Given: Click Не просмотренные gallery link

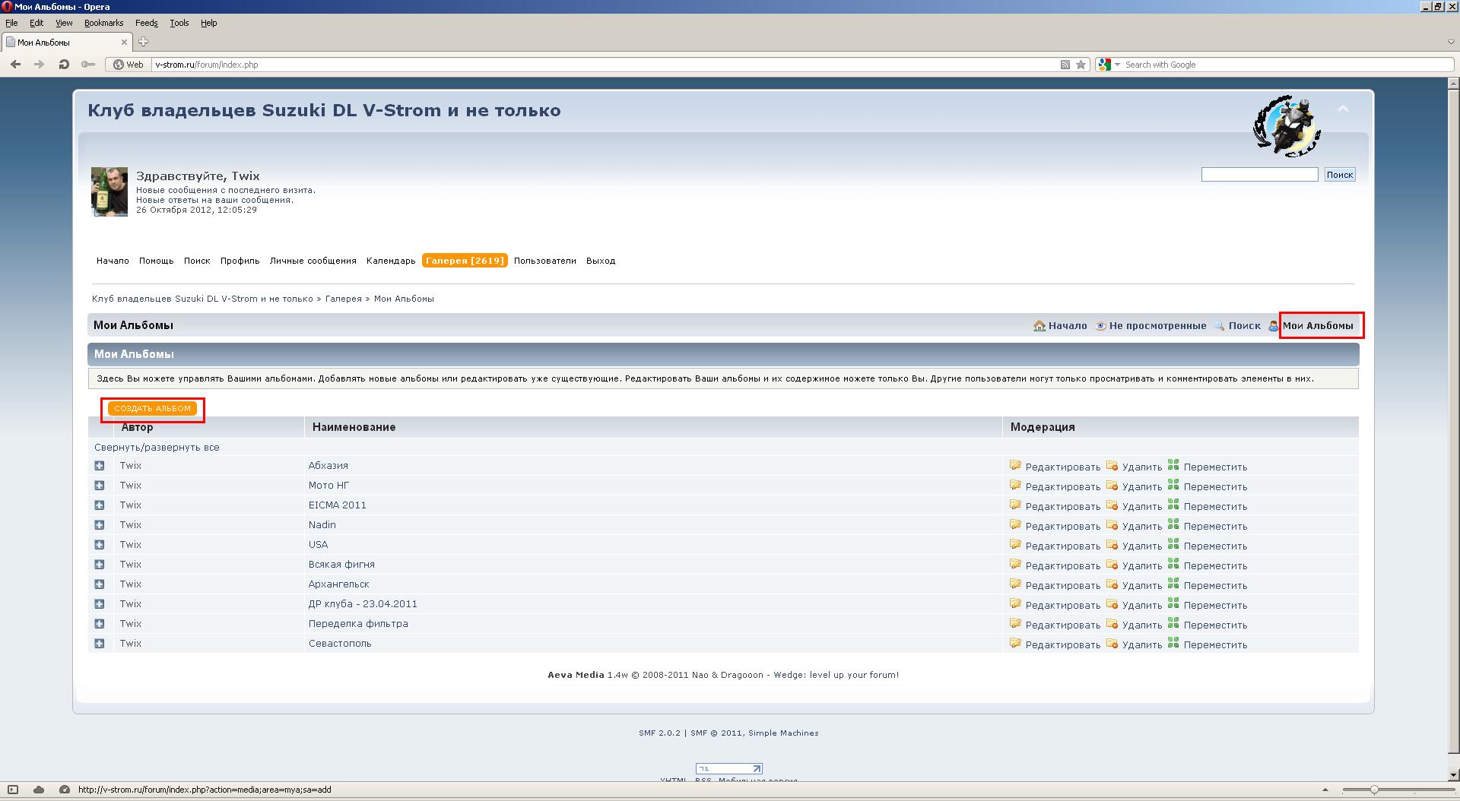Looking at the screenshot, I should tap(1157, 326).
